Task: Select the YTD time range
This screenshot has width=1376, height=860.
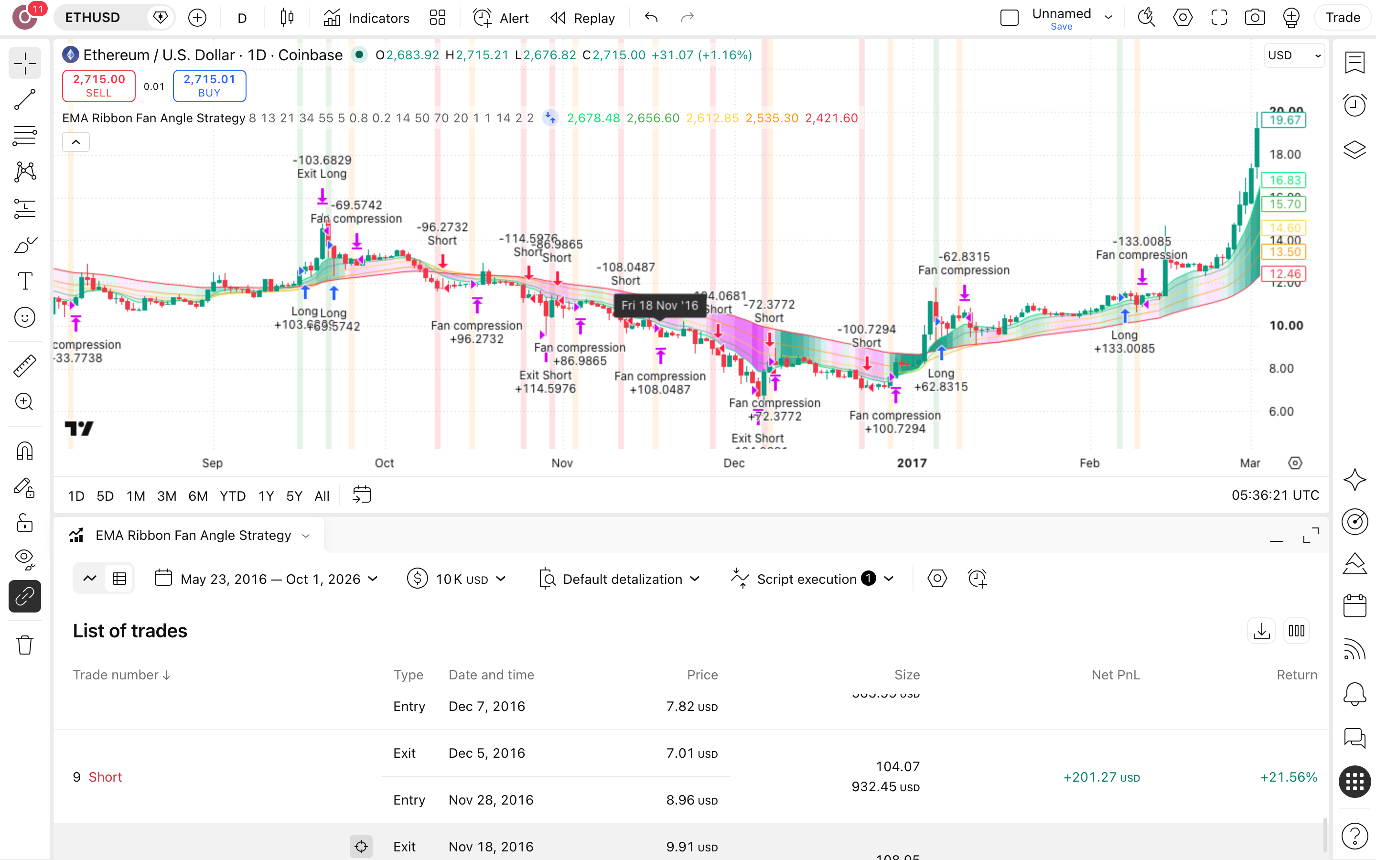Action: click(233, 496)
